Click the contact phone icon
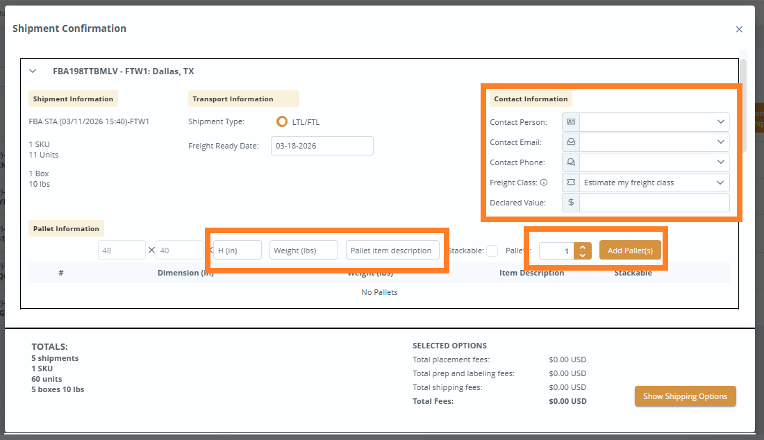Viewport: 764px width, 440px height. click(571, 162)
